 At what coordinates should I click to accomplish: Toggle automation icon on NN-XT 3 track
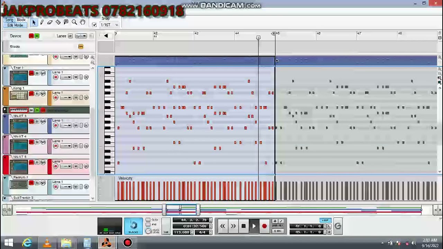43,121
